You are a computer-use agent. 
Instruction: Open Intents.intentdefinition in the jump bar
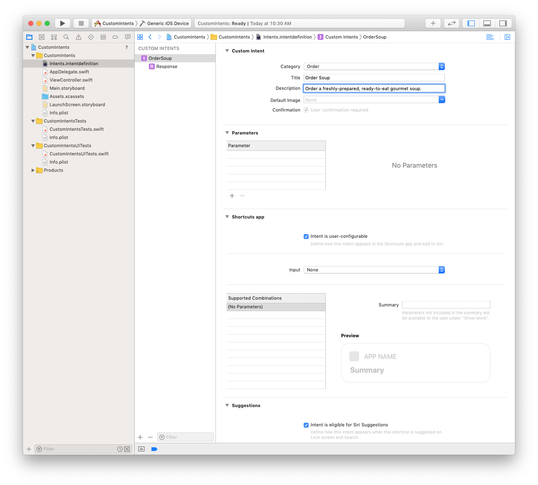[287, 37]
